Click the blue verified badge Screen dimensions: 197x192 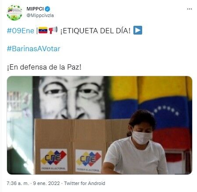point(47,9)
